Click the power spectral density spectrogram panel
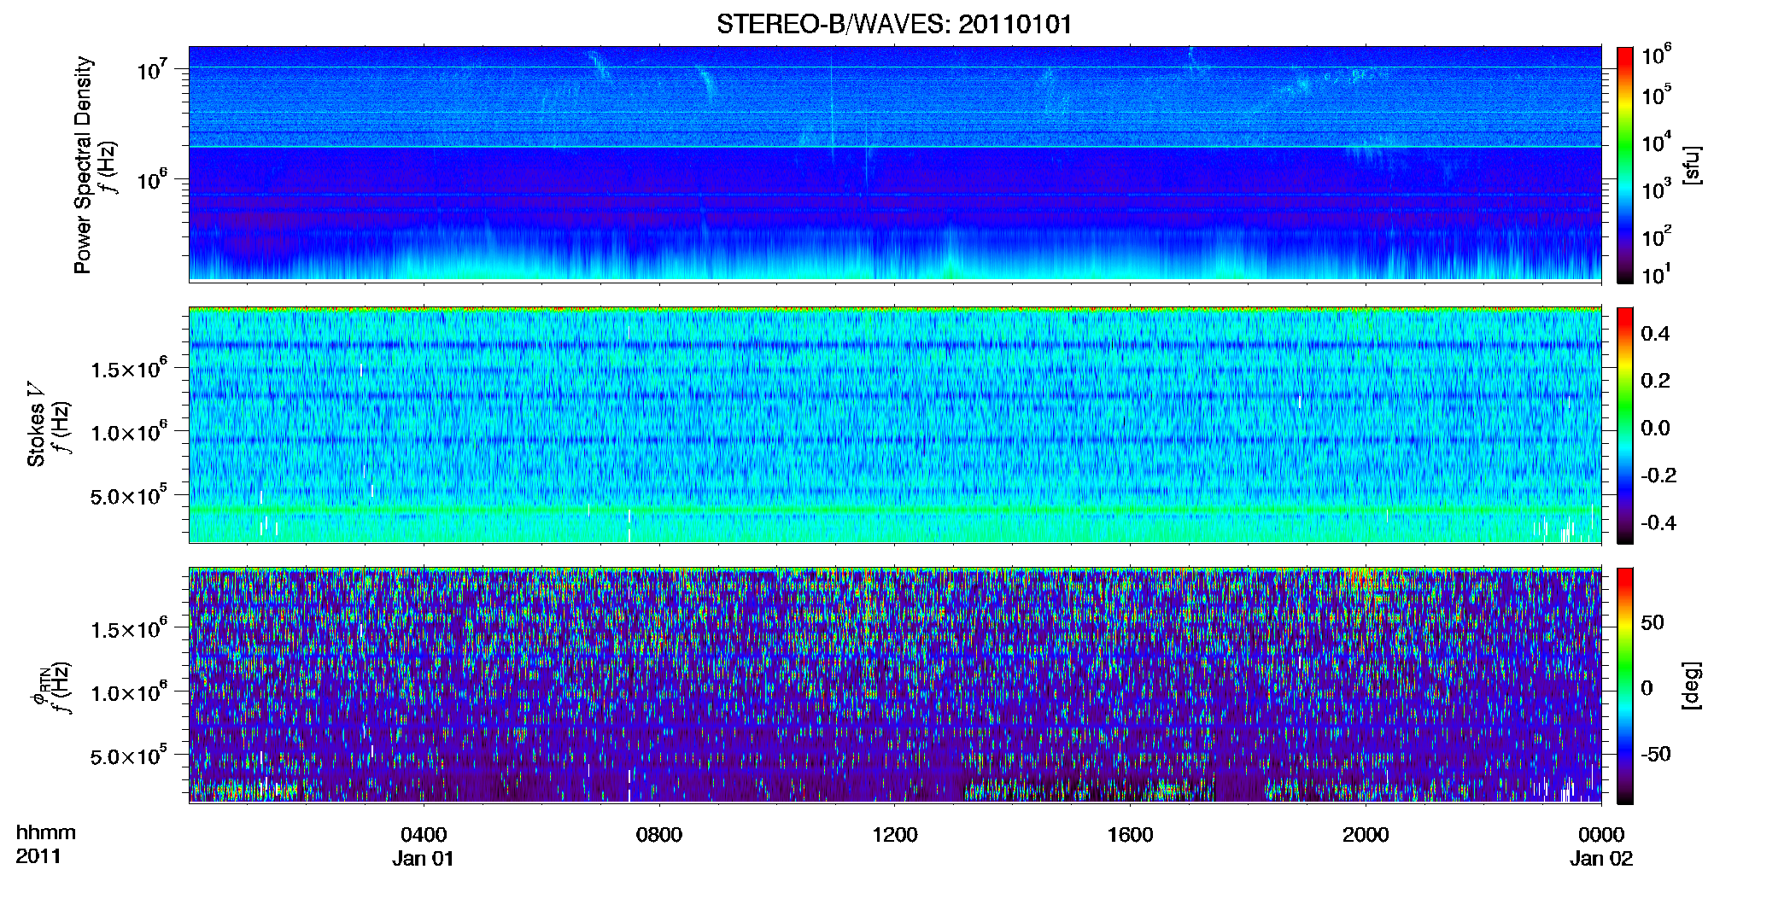 click(895, 164)
